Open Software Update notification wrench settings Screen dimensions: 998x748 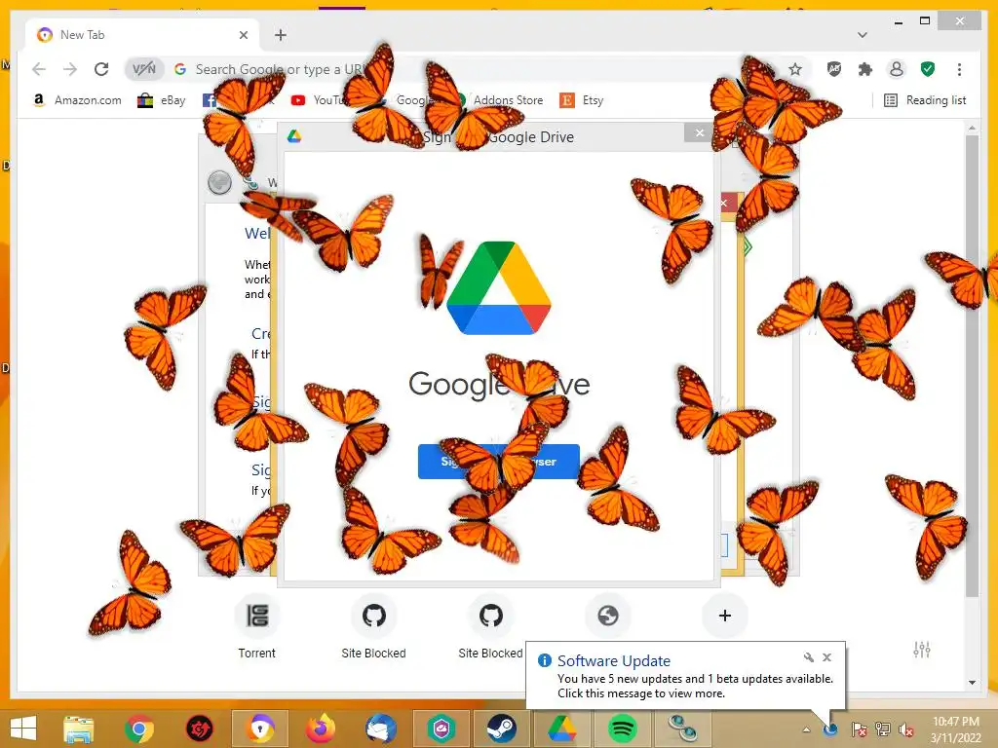(x=808, y=657)
